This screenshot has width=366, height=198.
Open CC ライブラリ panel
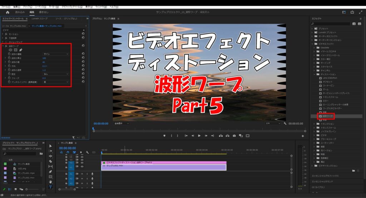(x=318, y=187)
